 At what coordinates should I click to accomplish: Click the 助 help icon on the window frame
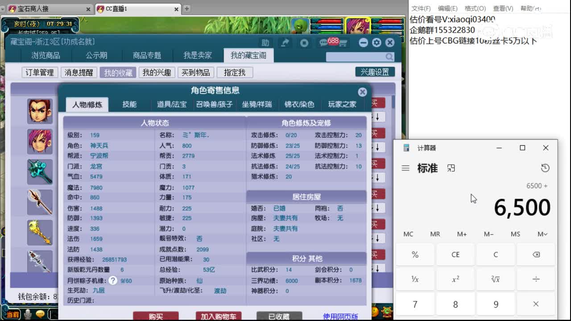[266, 42]
